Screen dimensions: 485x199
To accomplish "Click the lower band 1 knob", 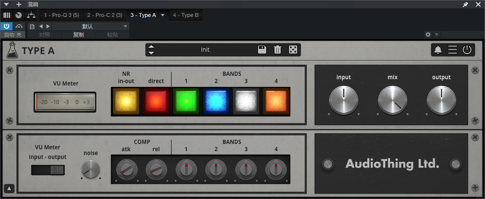I will pyautogui.click(x=186, y=170).
